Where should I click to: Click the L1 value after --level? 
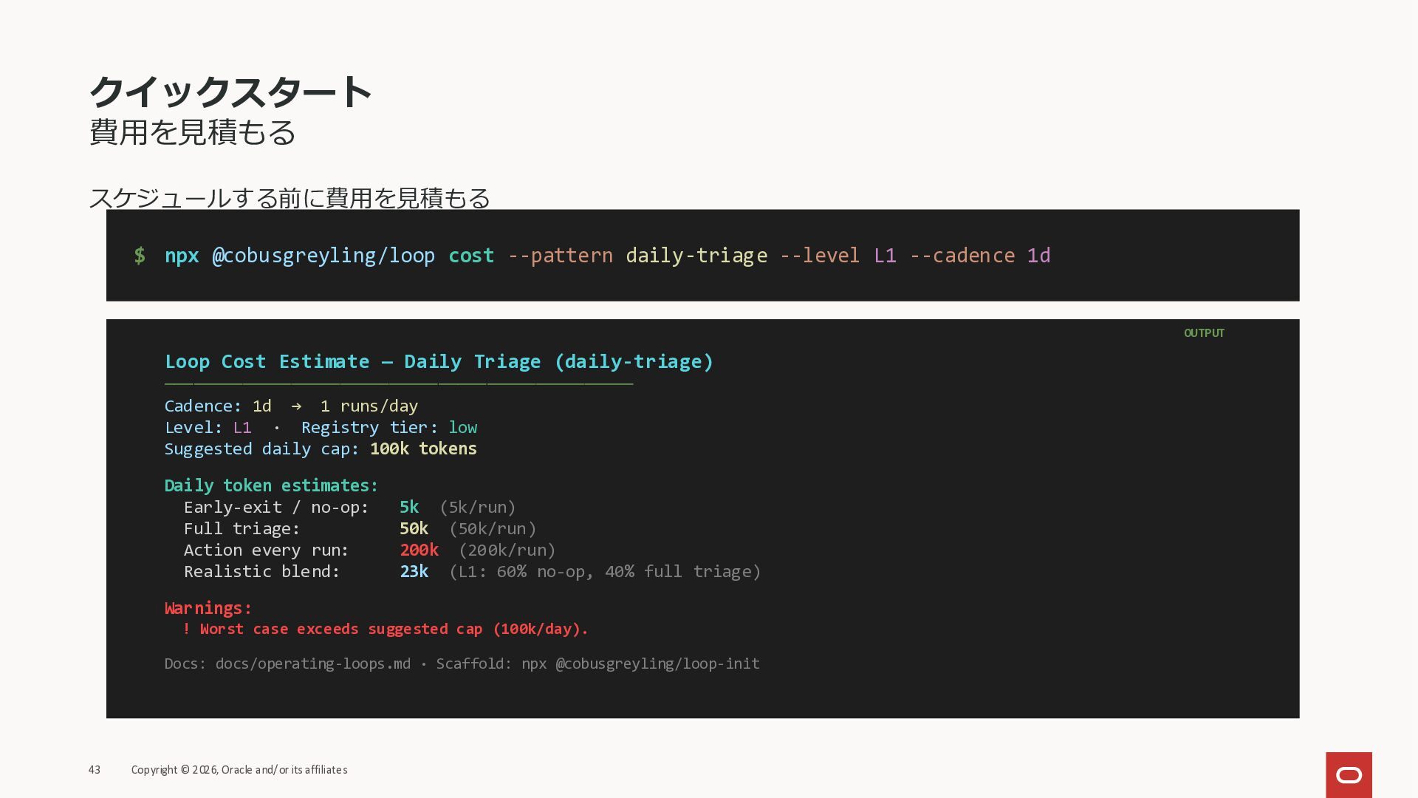pyautogui.click(x=885, y=256)
